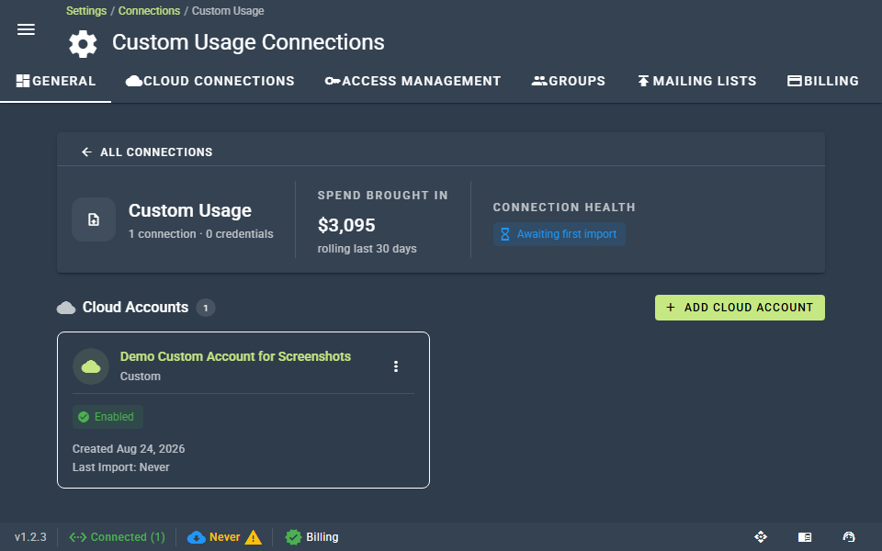882x551 pixels.
Task: Click the v1.2.3 version label
Action: tap(30, 537)
